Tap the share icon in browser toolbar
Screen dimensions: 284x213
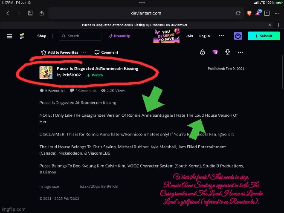coord(42,13)
